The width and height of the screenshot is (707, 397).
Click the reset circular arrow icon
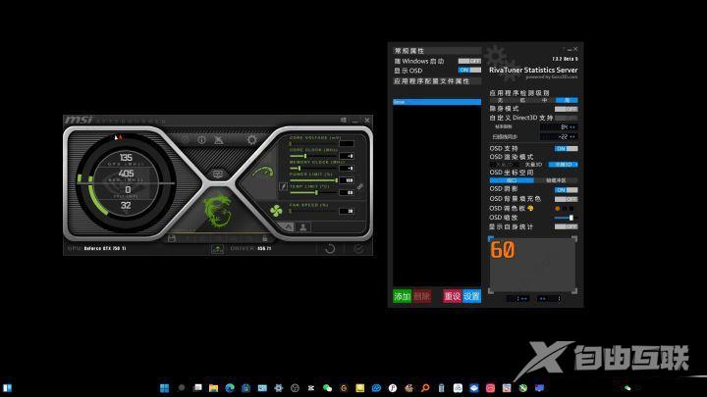(330, 248)
